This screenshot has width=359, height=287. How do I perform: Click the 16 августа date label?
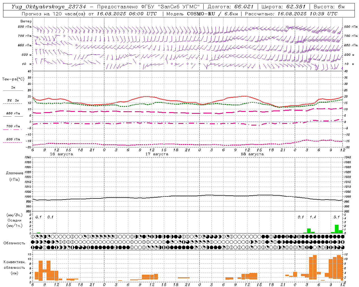(x=61, y=154)
